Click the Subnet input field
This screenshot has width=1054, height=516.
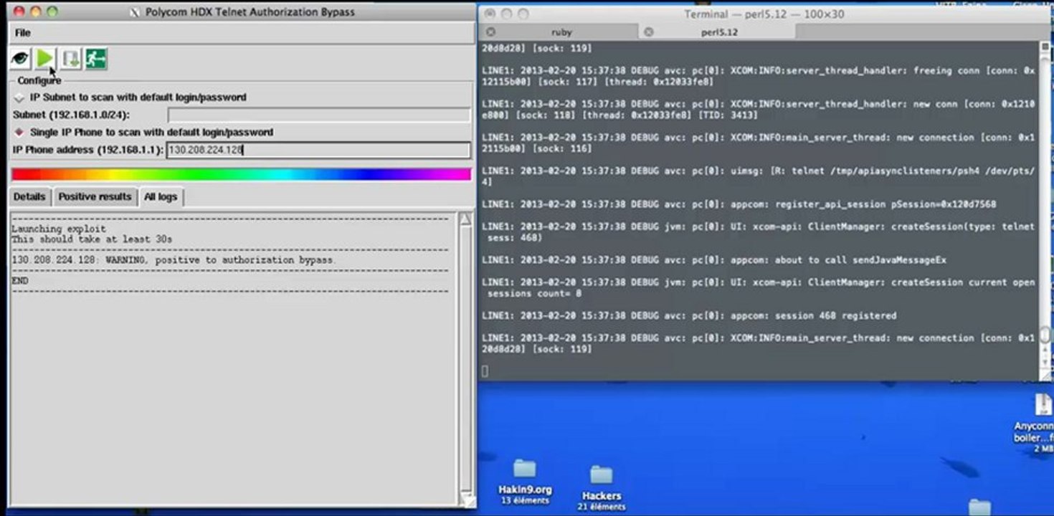tap(319, 115)
